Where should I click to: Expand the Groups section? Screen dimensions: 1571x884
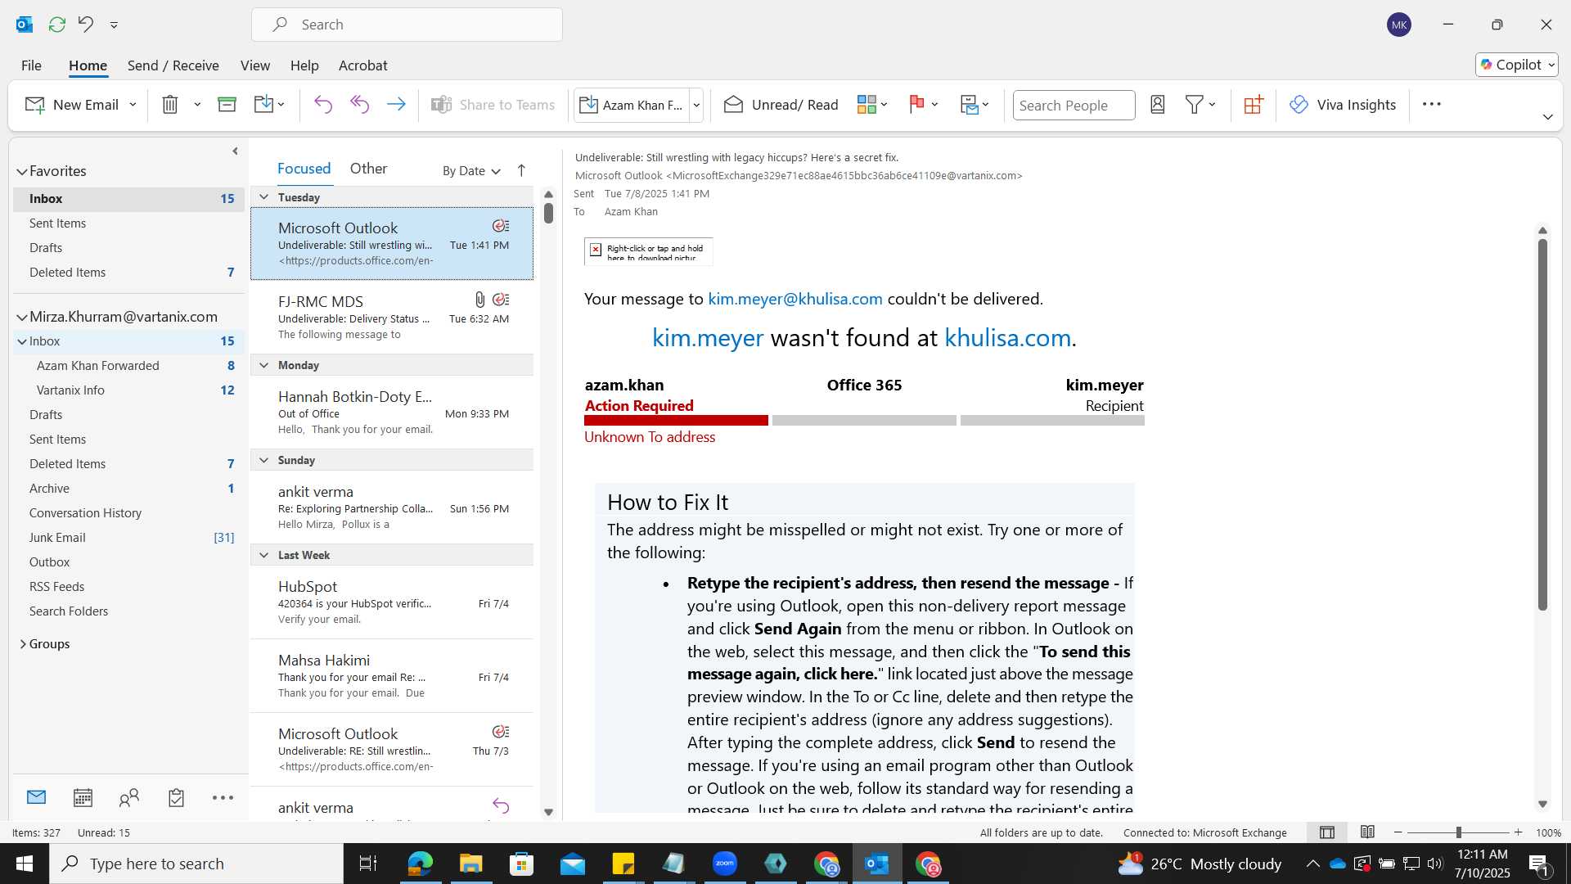pyautogui.click(x=22, y=644)
